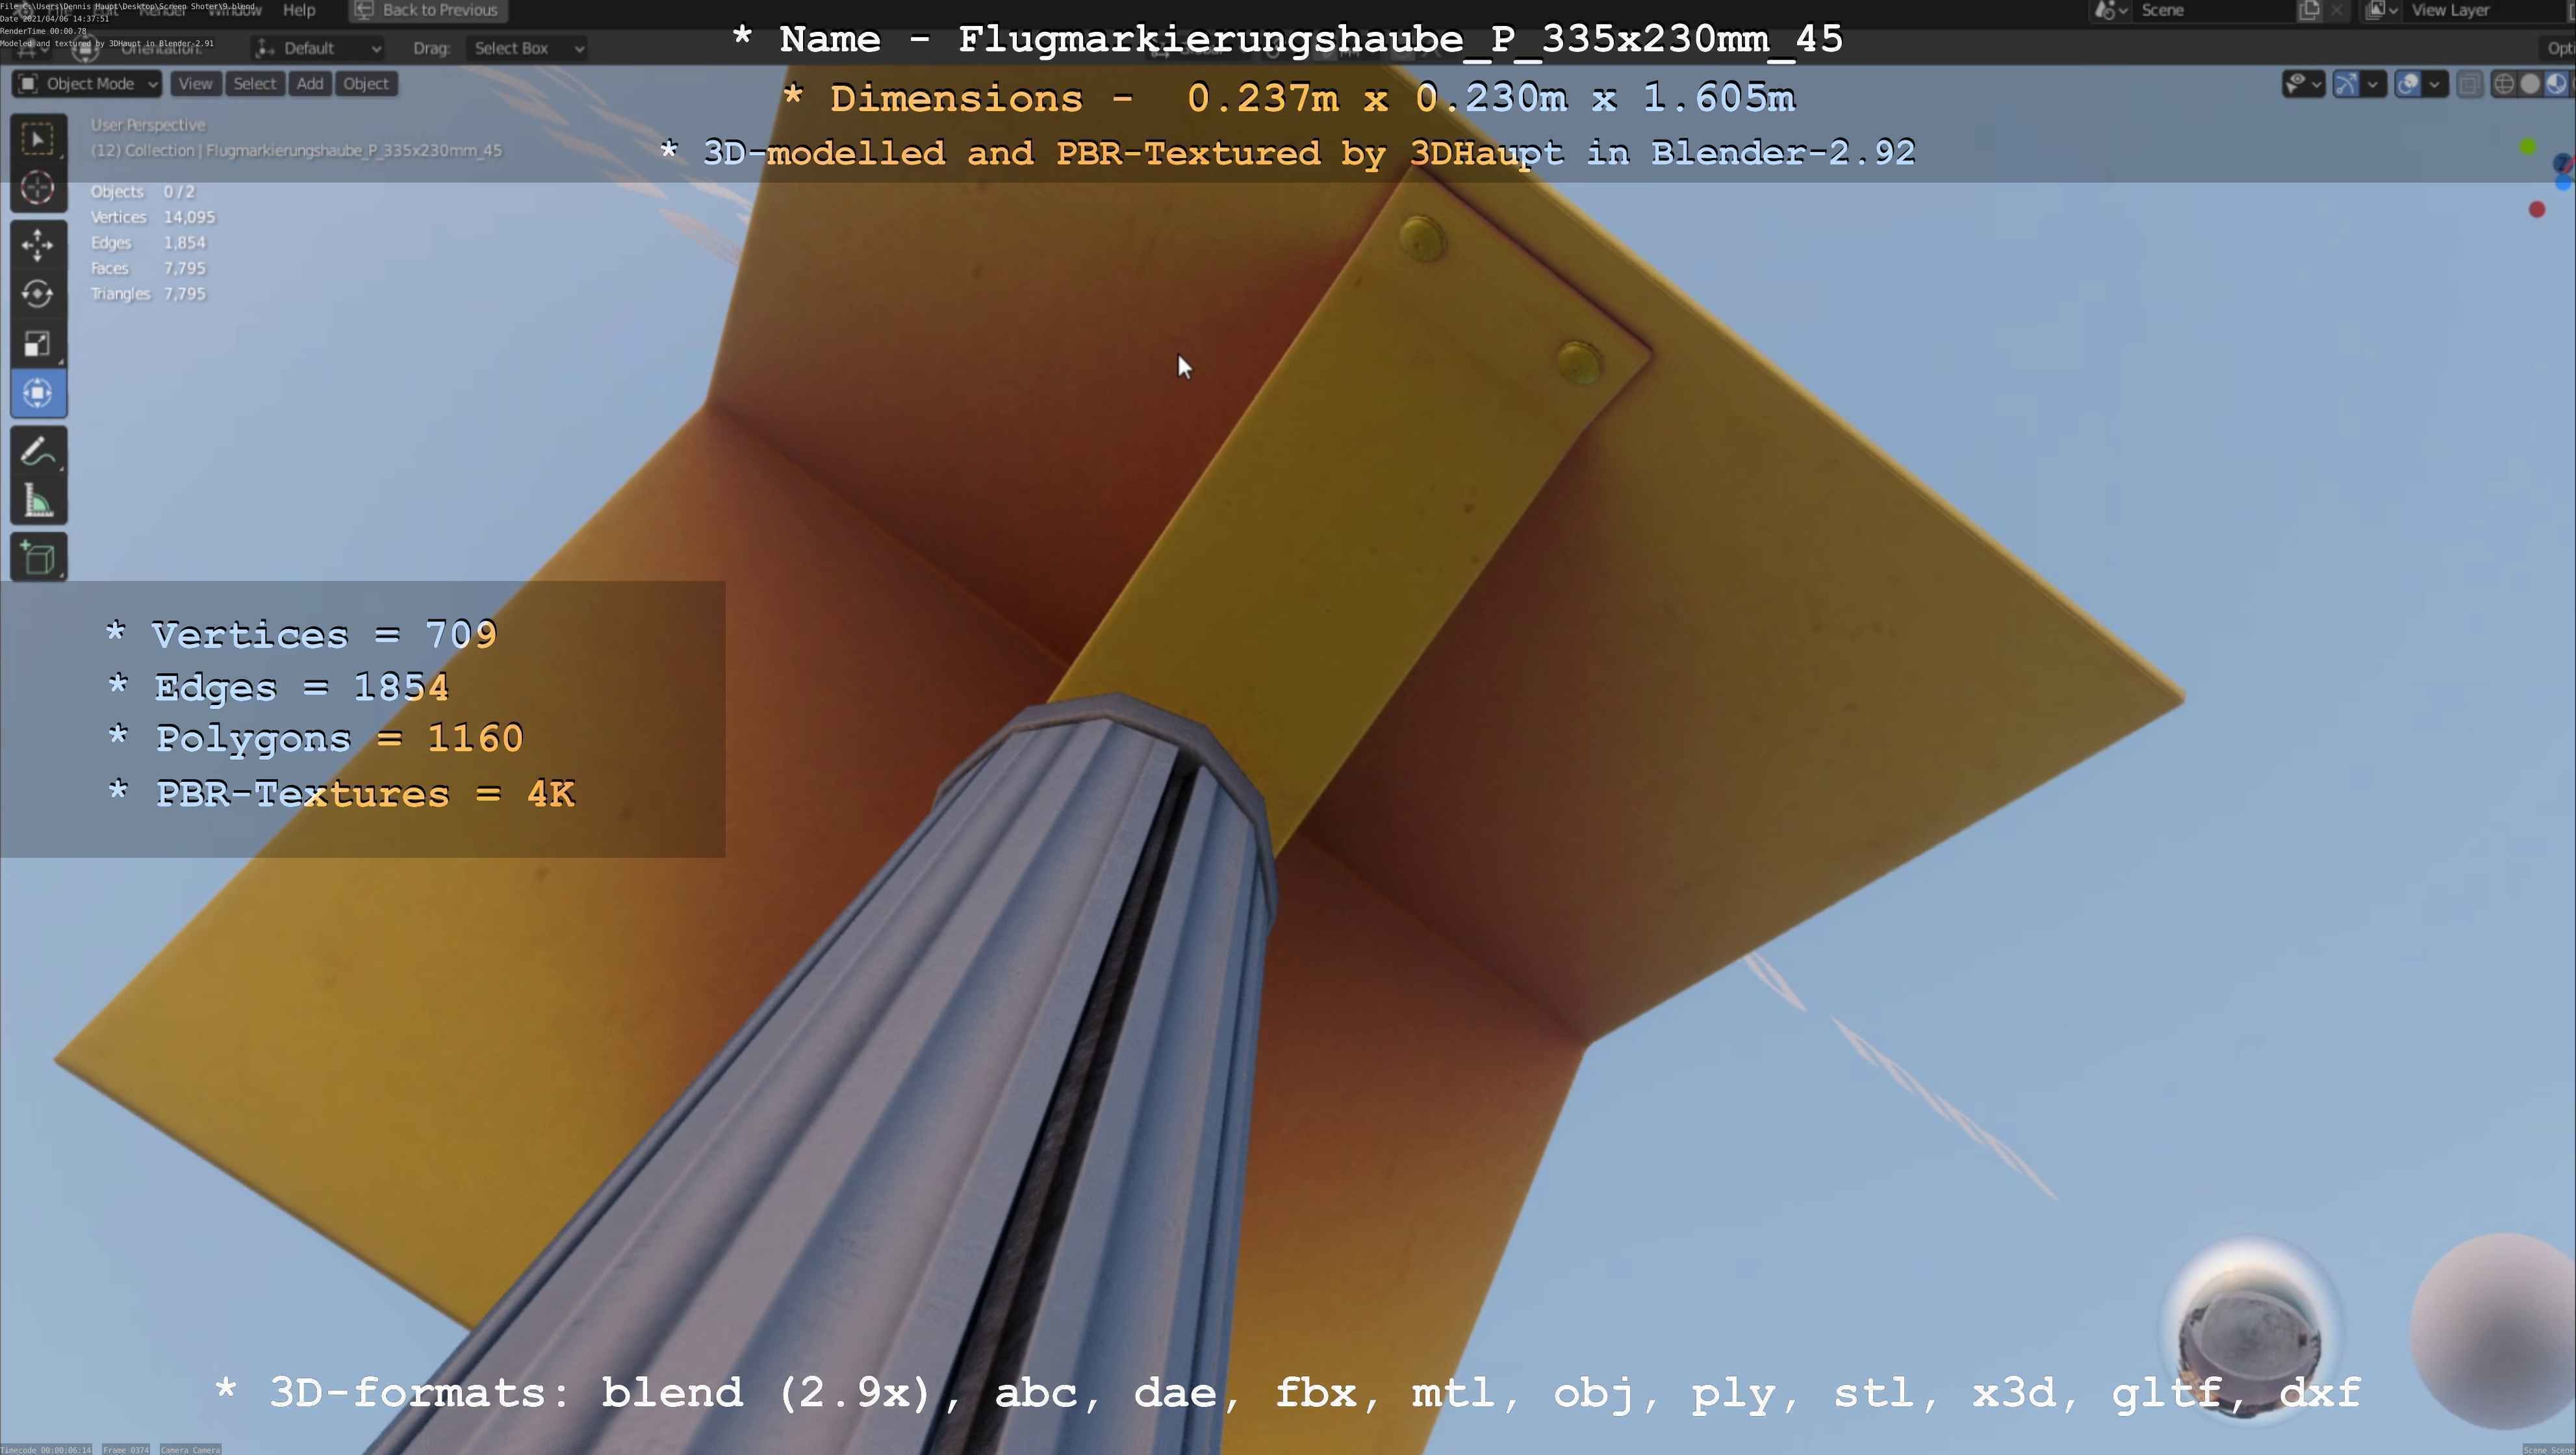Open the scene browse dropdown

click(x=2110, y=10)
